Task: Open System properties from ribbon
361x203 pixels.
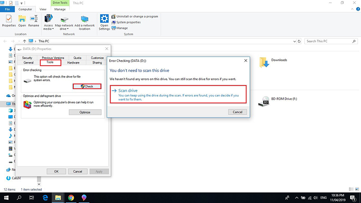Action: point(126,22)
